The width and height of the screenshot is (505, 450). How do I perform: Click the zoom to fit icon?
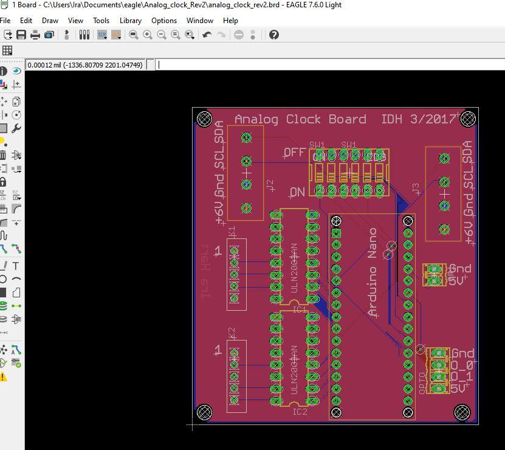click(133, 35)
